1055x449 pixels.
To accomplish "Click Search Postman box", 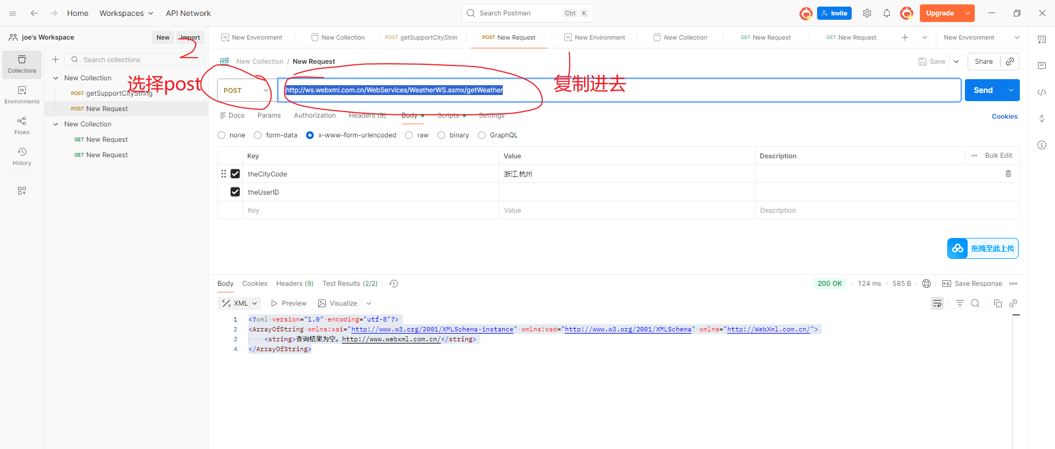I will click(527, 13).
